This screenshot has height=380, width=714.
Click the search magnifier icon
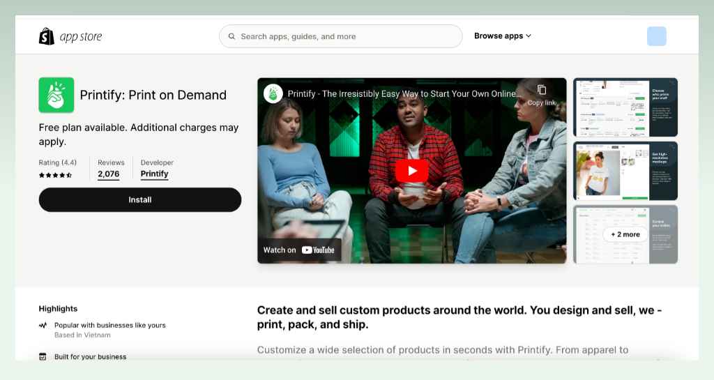pyautogui.click(x=231, y=36)
